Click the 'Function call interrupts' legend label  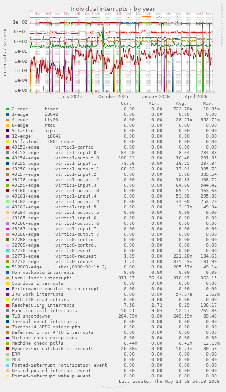(45, 311)
